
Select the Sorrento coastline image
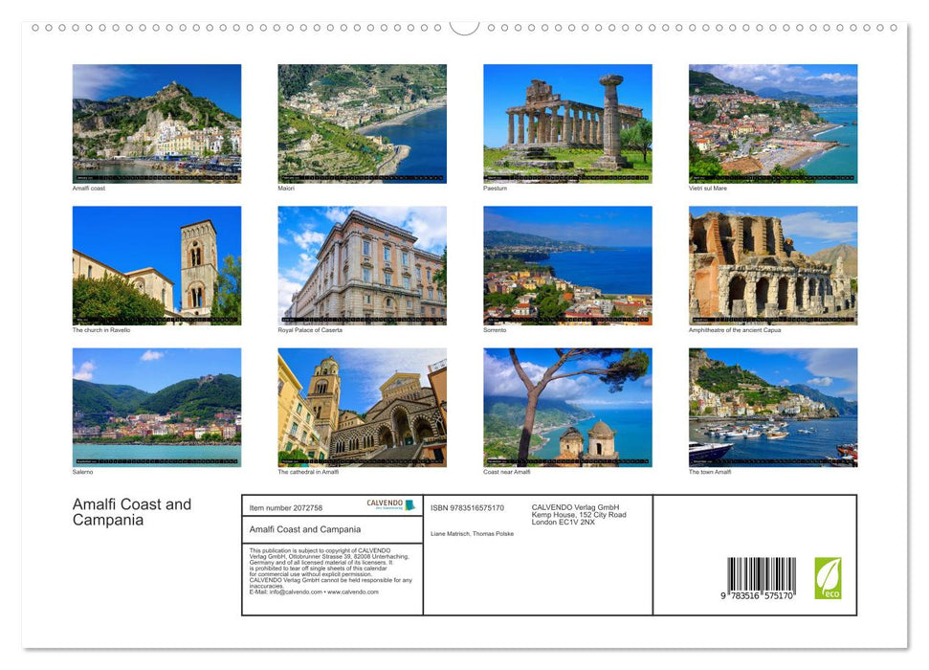(567, 265)
